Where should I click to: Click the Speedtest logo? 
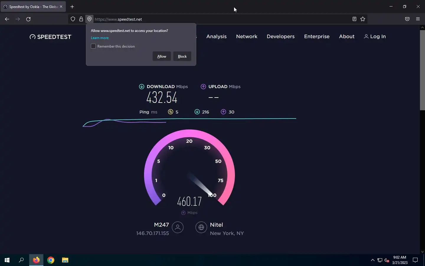tap(50, 37)
